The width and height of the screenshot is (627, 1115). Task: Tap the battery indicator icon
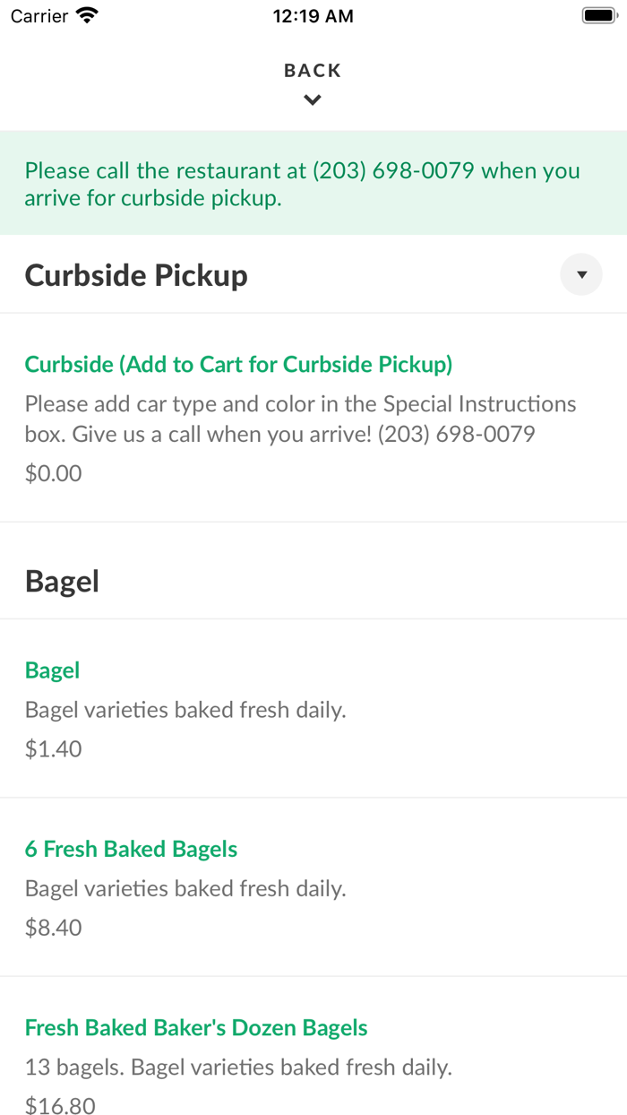pos(599,14)
